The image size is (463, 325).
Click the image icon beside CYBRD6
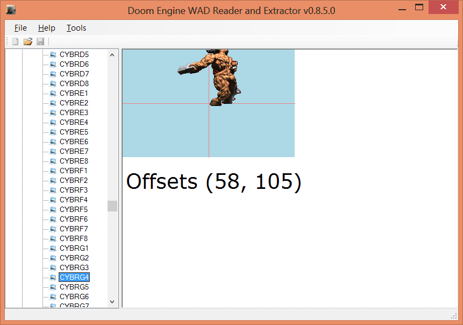tap(53, 64)
